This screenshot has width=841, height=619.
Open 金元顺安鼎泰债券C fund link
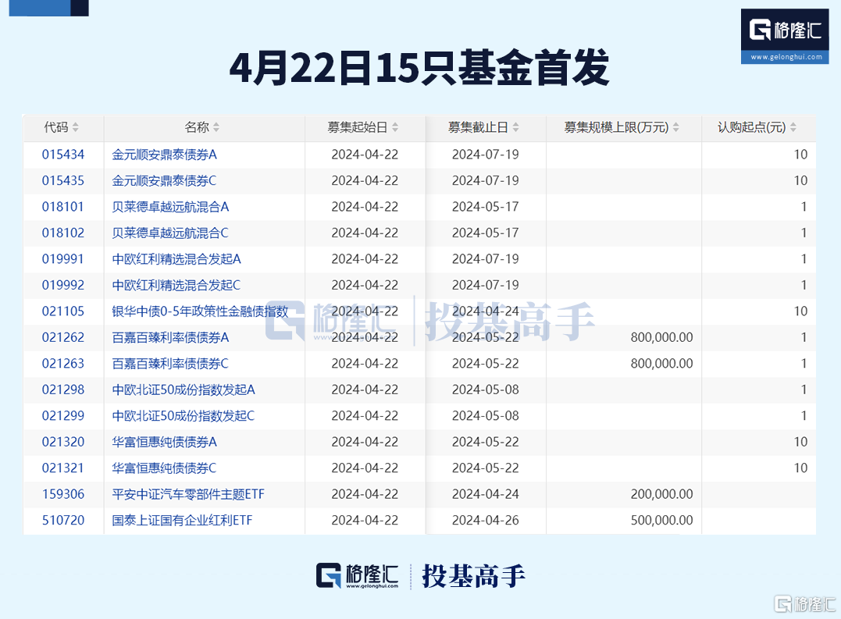pyautogui.click(x=164, y=180)
